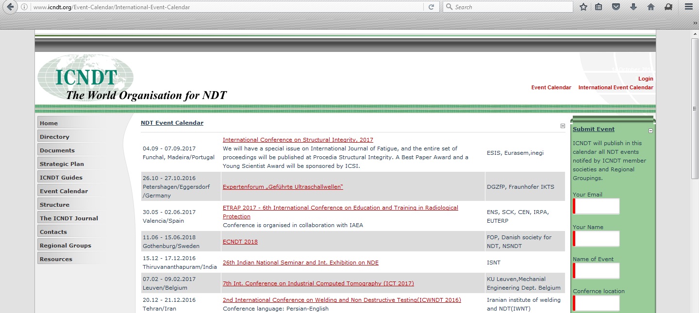
Task: Select organizer text ESIS, Eurasem,inegi
Action: [x=515, y=153]
